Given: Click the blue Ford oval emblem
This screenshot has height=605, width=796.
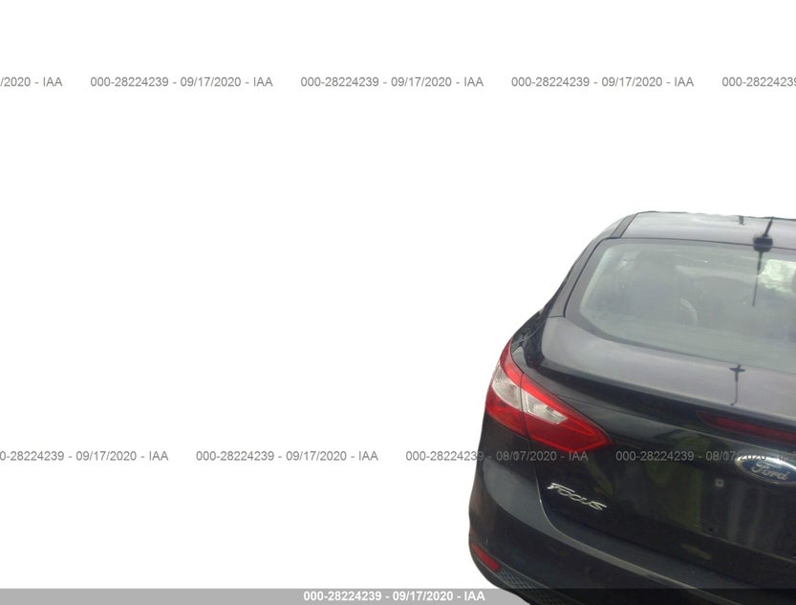Looking at the screenshot, I should [767, 468].
